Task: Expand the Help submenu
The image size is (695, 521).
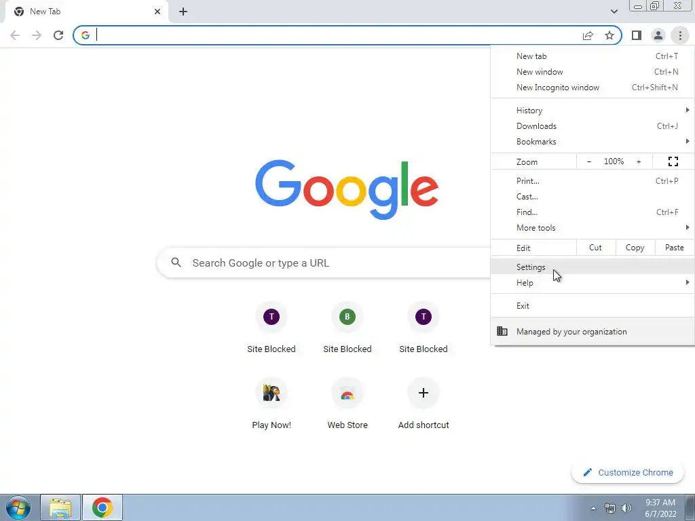Action: 592,283
